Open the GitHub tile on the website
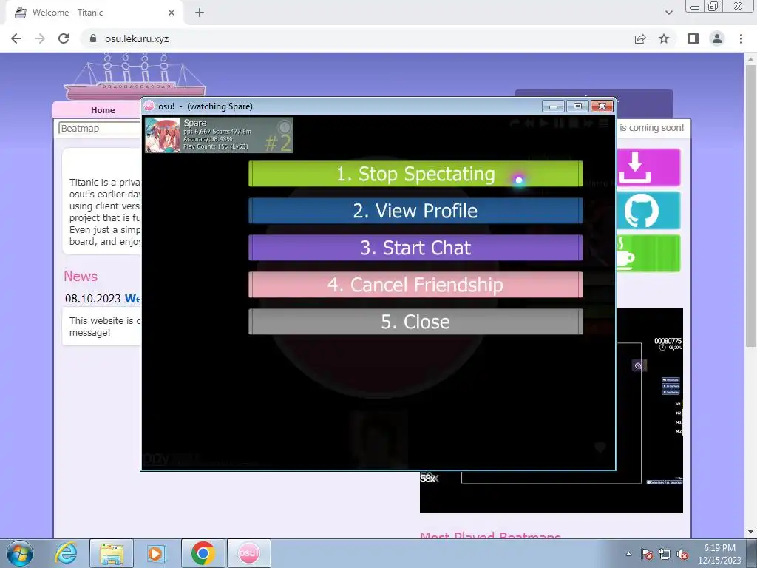 [x=648, y=210]
